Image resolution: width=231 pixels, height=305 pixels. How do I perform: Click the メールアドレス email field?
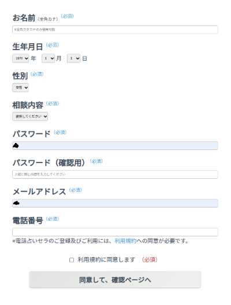[x=115, y=203]
